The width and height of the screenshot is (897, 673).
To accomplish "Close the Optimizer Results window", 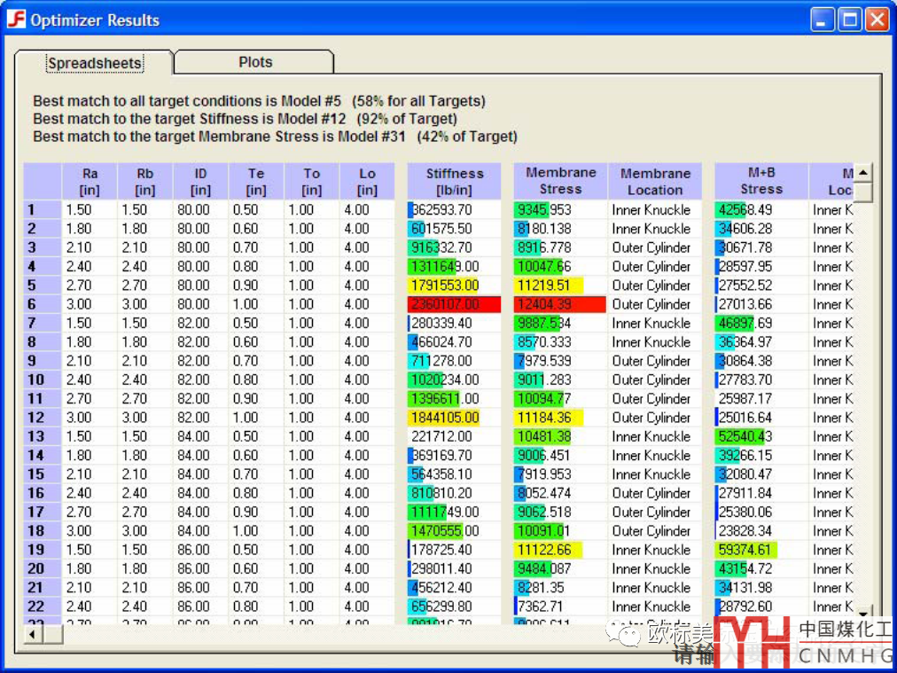I will [877, 20].
